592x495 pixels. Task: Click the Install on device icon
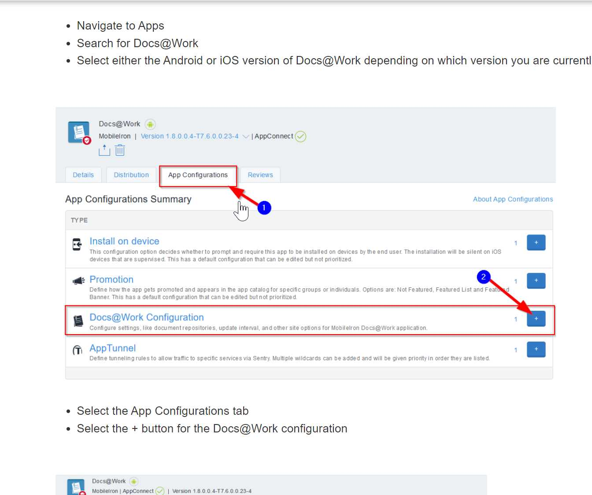point(77,244)
